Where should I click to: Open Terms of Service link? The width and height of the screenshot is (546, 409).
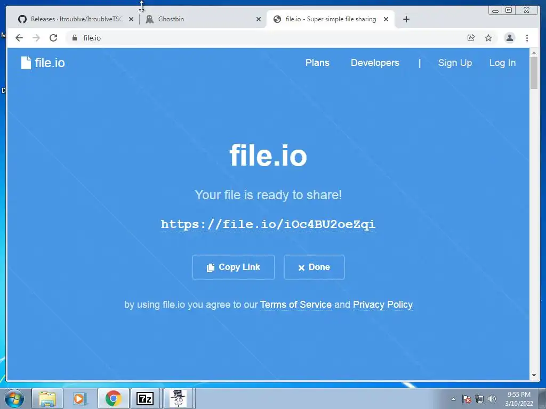(295, 305)
